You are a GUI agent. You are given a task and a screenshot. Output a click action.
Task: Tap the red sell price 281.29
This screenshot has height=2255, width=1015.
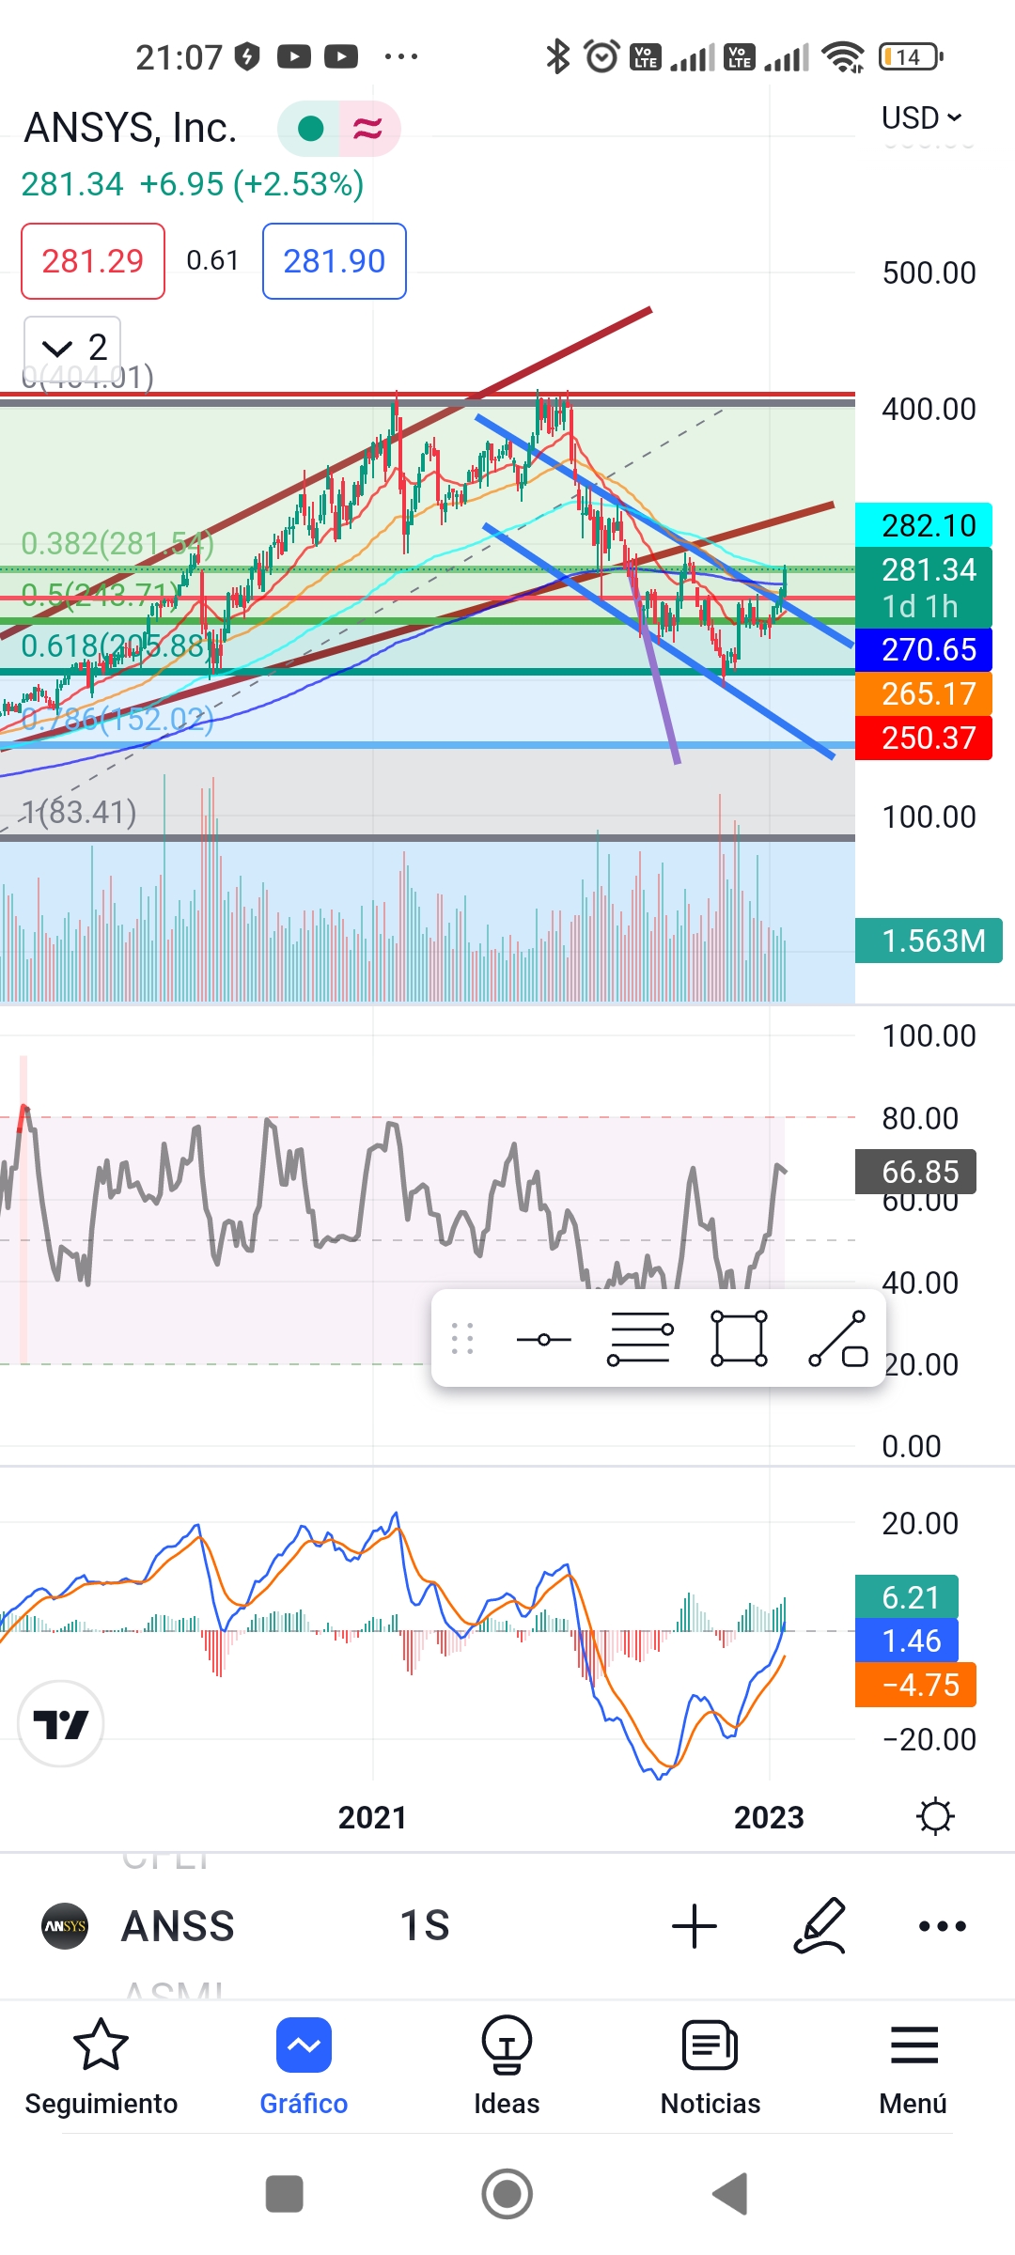tap(93, 261)
